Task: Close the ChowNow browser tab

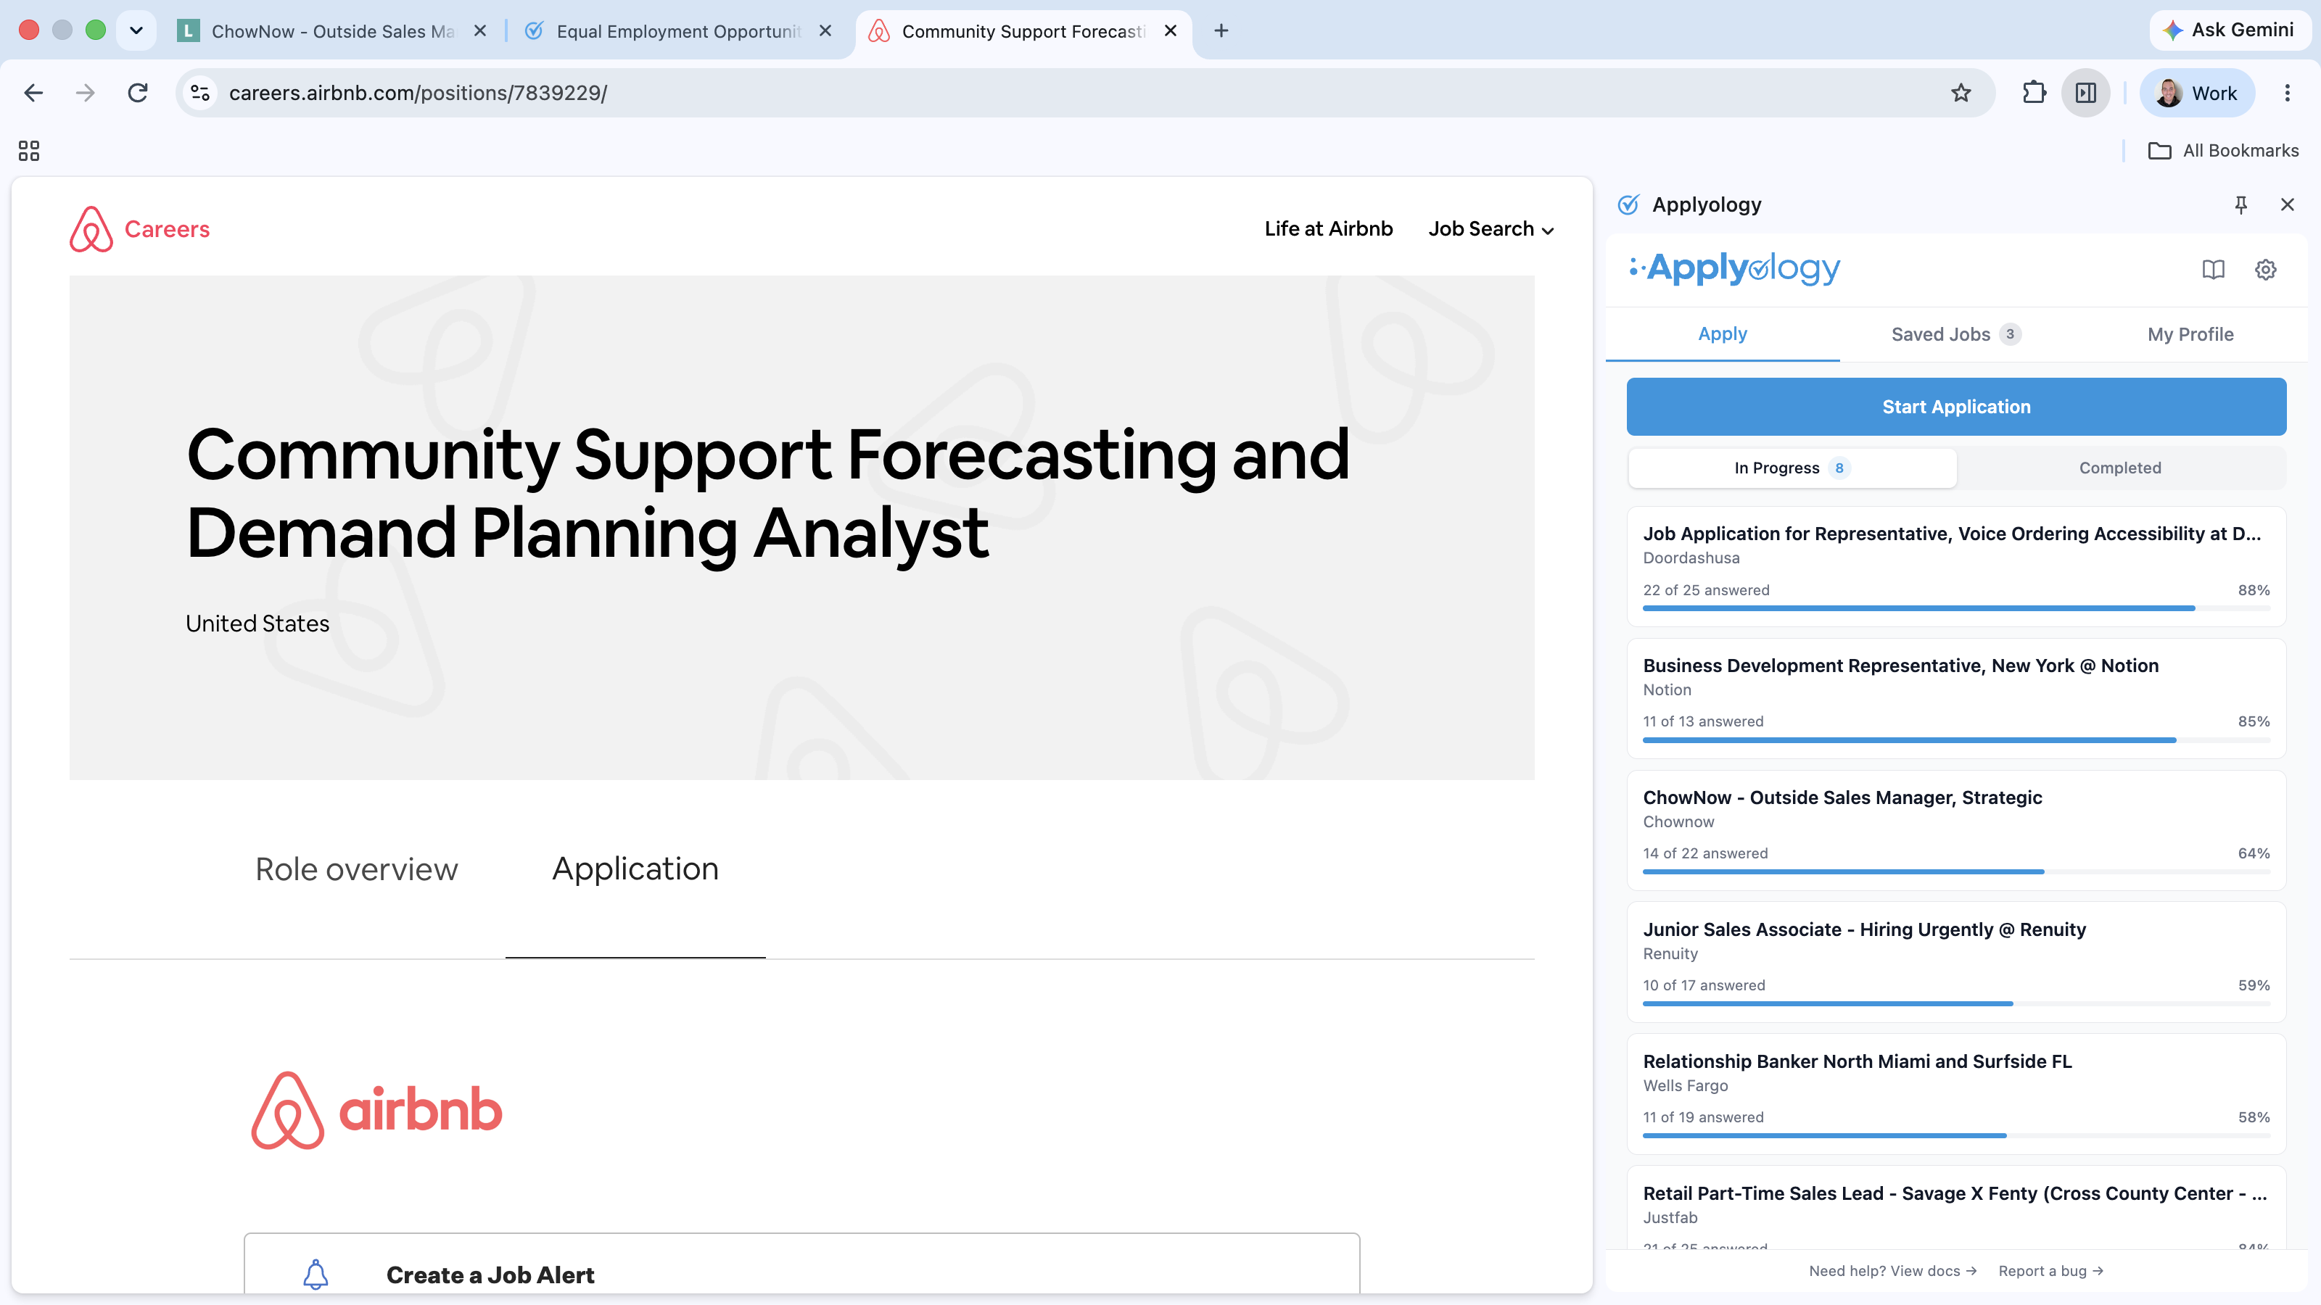Action: pyautogui.click(x=480, y=30)
